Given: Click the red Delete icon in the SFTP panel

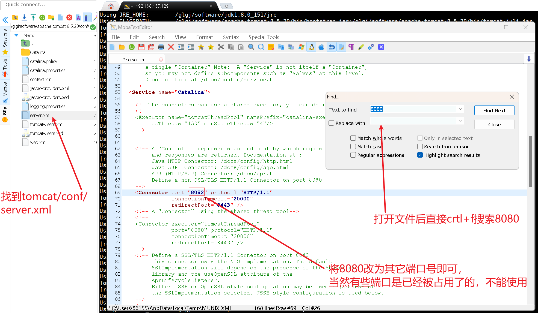Looking at the screenshot, I should pos(69,18).
